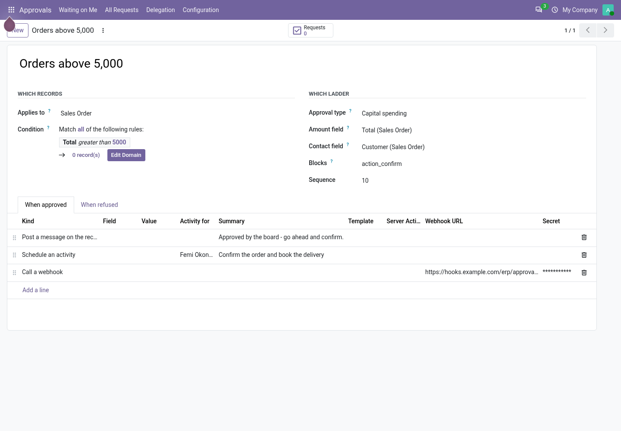Image resolution: width=621 pixels, height=431 pixels.
Task: Click Edit Domain button
Action: click(x=126, y=155)
